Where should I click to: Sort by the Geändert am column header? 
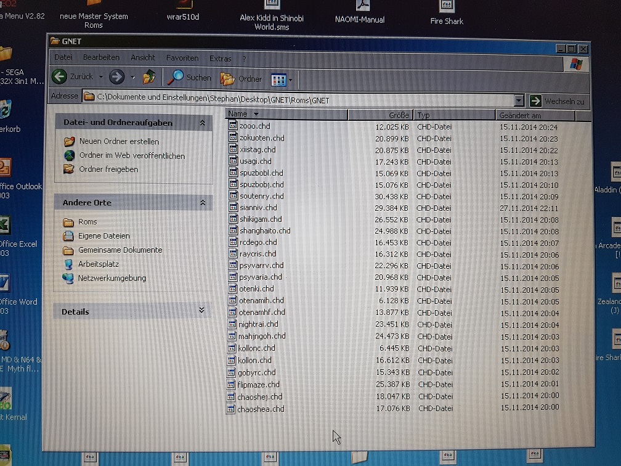coord(535,116)
